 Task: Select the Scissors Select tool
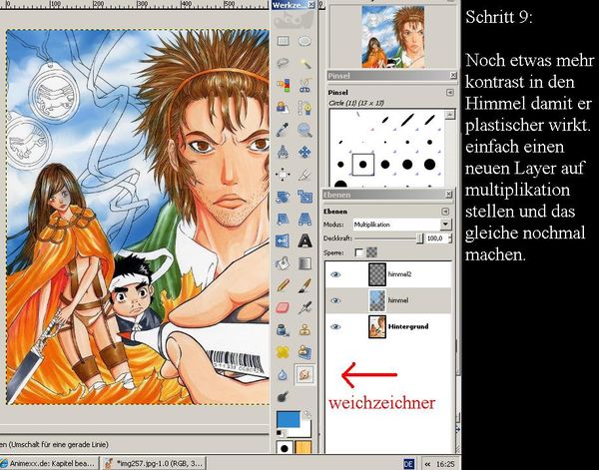[x=304, y=86]
